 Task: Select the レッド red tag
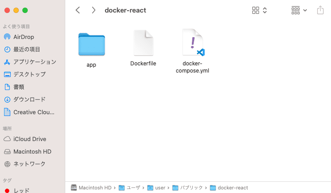pyautogui.click(x=21, y=190)
